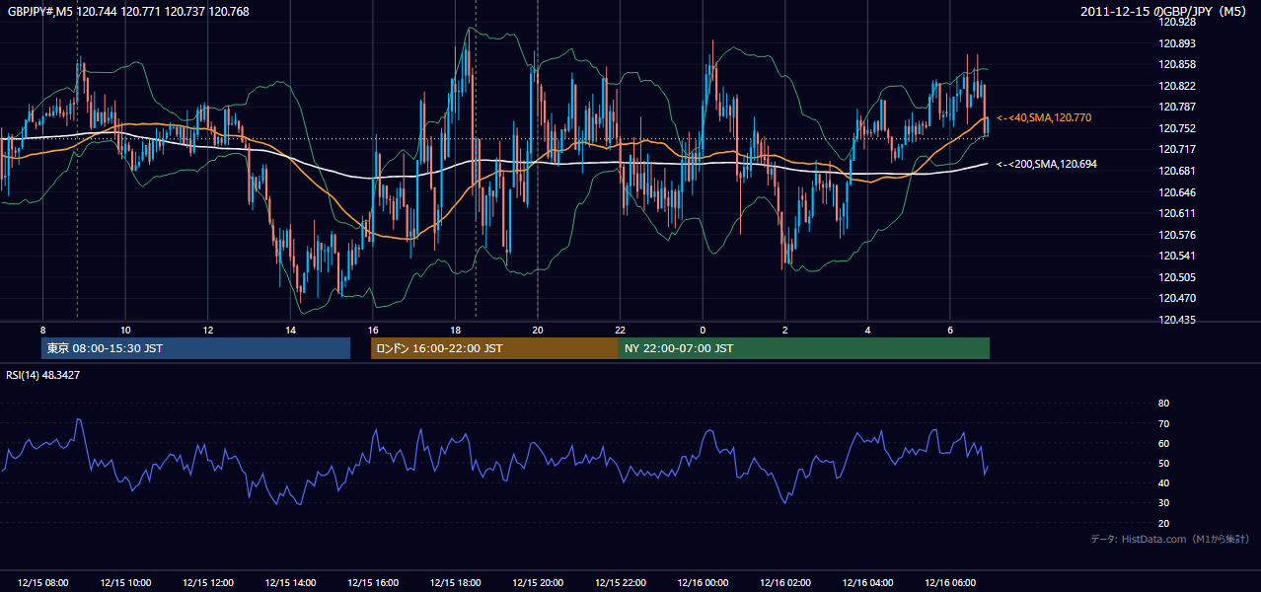1261x592 pixels.
Task: Click the RSI scale value 60
Action: pos(1163,443)
